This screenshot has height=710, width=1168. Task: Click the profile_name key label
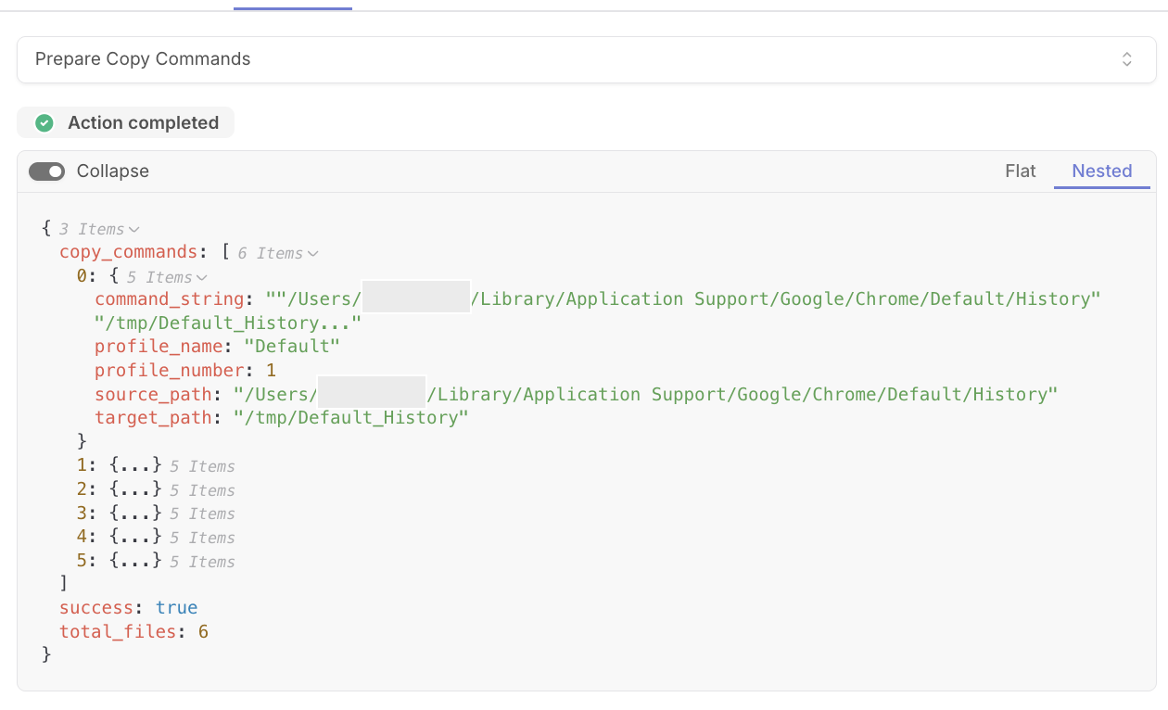(x=159, y=346)
